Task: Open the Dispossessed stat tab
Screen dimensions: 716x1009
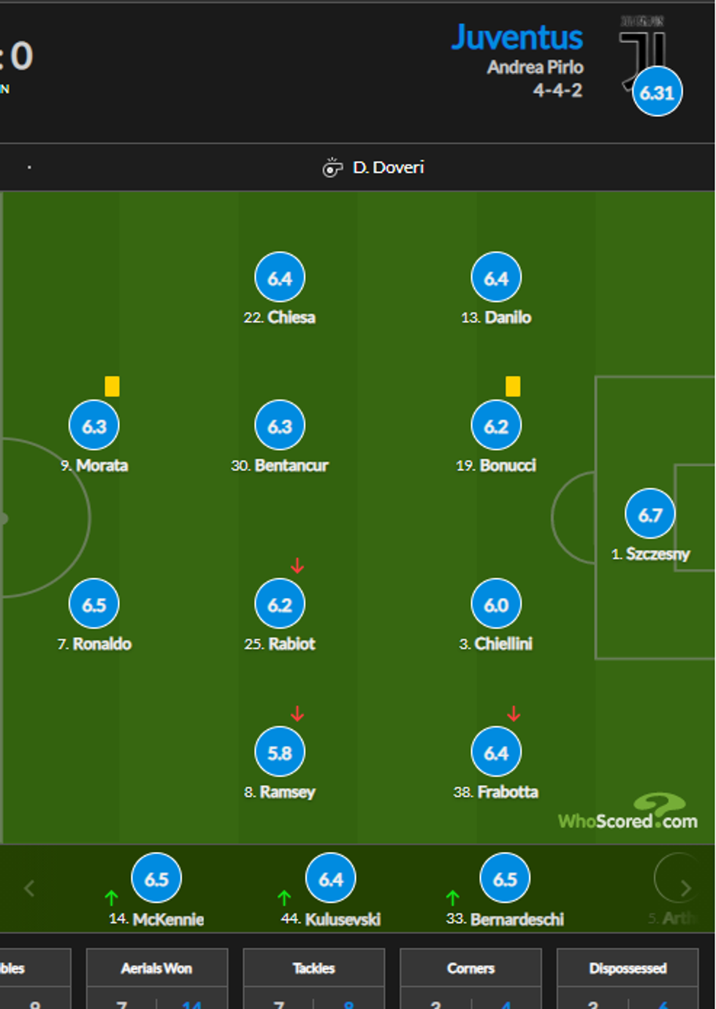Action: [628, 968]
